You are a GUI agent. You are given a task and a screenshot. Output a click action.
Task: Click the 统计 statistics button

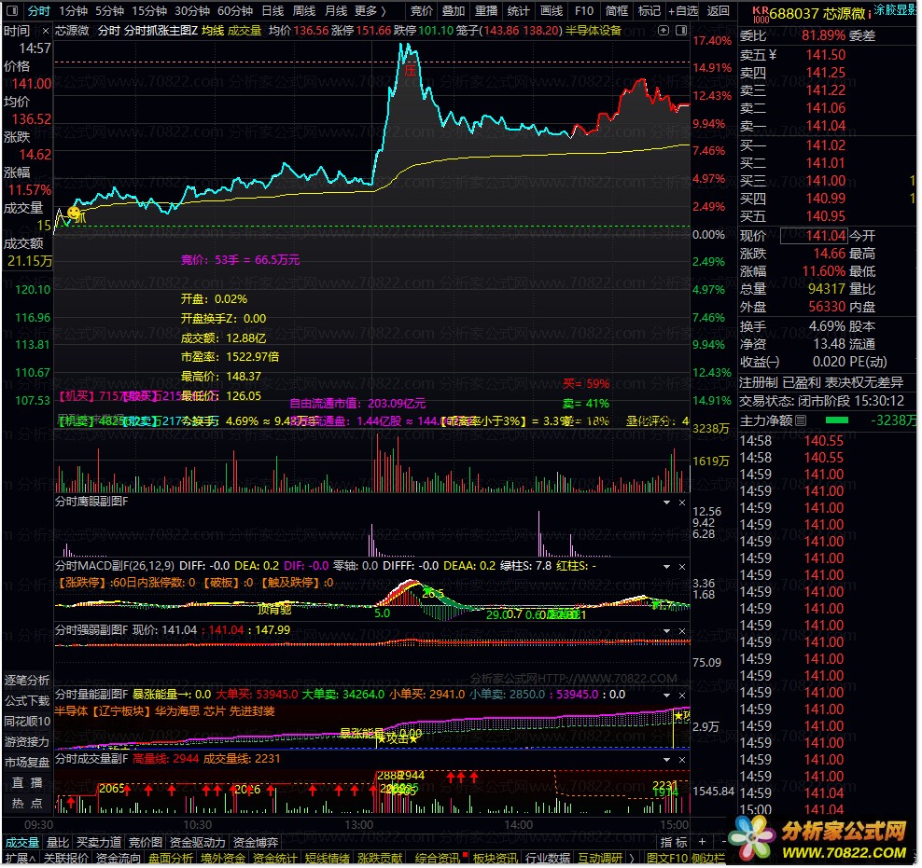tap(520, 11)
